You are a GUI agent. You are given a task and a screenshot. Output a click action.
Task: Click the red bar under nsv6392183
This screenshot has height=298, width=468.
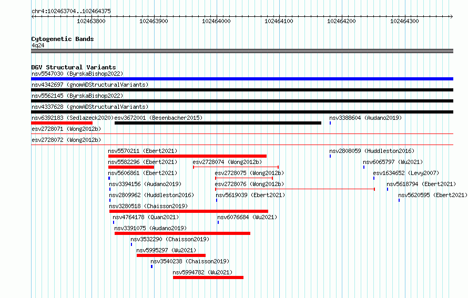62,123
